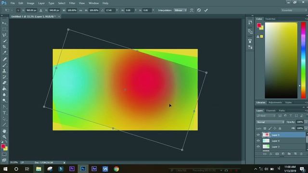Switch to warp mode icon
Screen dimensions: 308x173
pos(192,10)
